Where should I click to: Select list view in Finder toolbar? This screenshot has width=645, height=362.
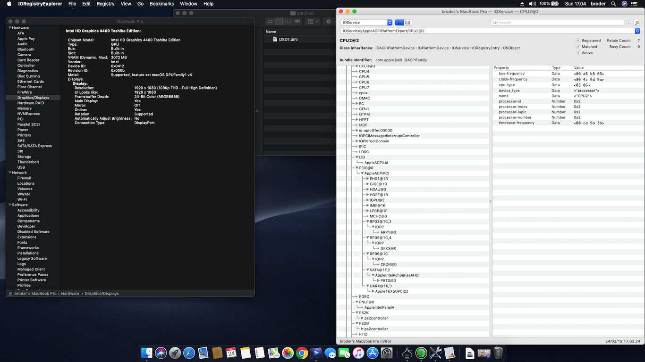[279, 22]
